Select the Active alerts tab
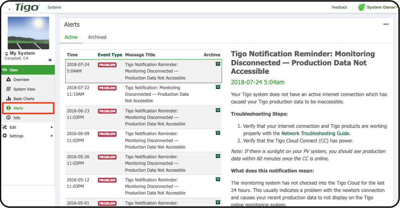 click(x=71, y=37)
